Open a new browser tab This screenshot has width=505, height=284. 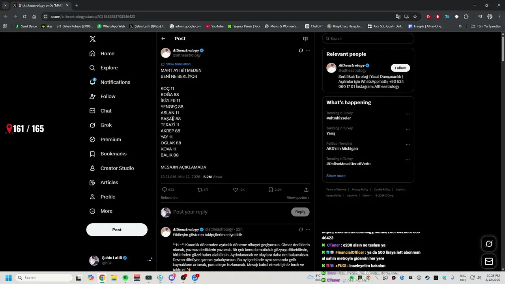(77, 6)
